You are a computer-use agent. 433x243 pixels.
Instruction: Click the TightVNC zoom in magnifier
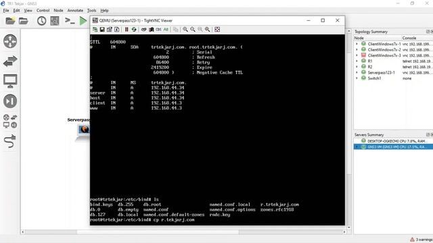(185, 30)
